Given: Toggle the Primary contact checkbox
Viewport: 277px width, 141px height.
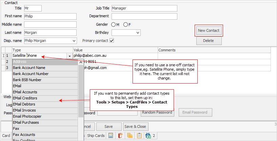Looking at the screenshot, I should (112, 41).
